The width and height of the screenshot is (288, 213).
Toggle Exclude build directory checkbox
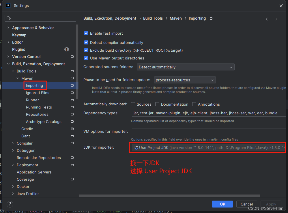[86, 50]
